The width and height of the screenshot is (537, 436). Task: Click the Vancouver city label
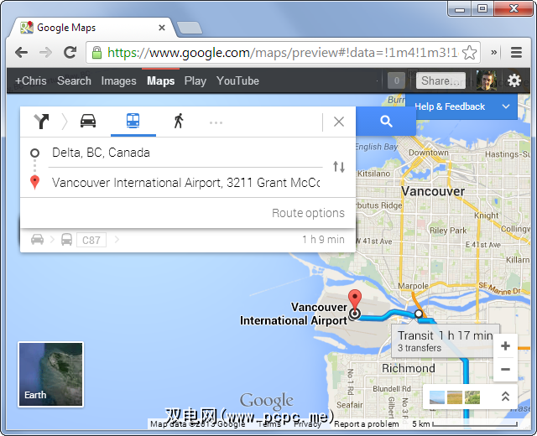[x=433, y=191]
